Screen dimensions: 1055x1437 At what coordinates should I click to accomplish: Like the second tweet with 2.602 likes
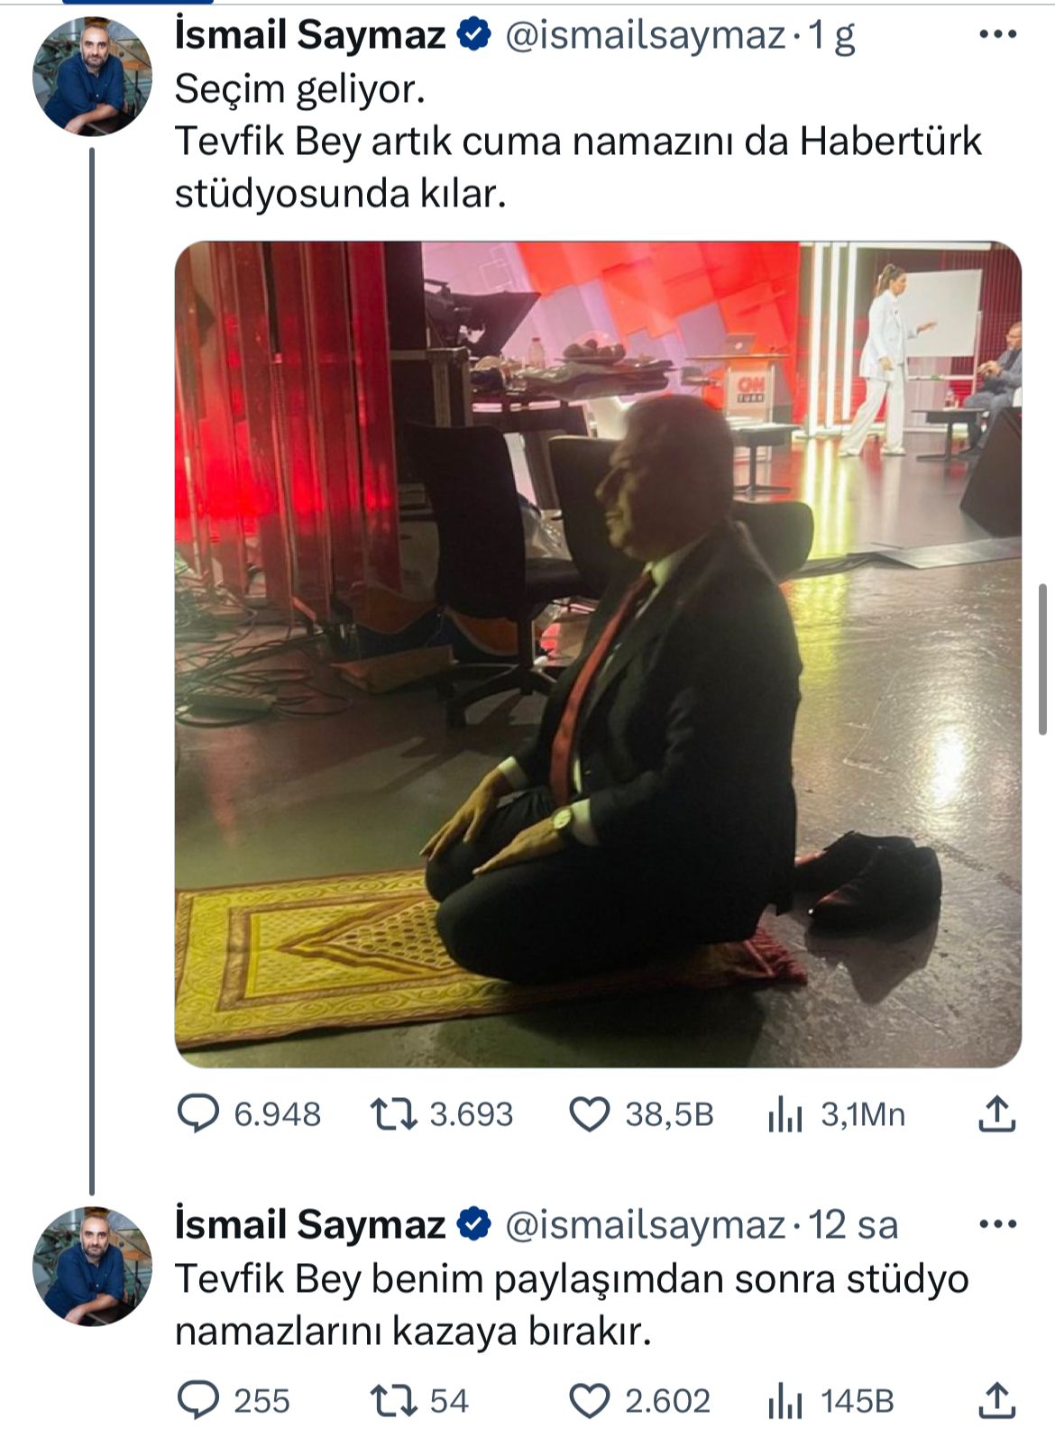coord(591,1400)
